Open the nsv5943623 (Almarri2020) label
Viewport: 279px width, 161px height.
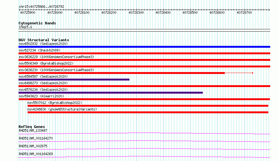[x=41, y=96]
